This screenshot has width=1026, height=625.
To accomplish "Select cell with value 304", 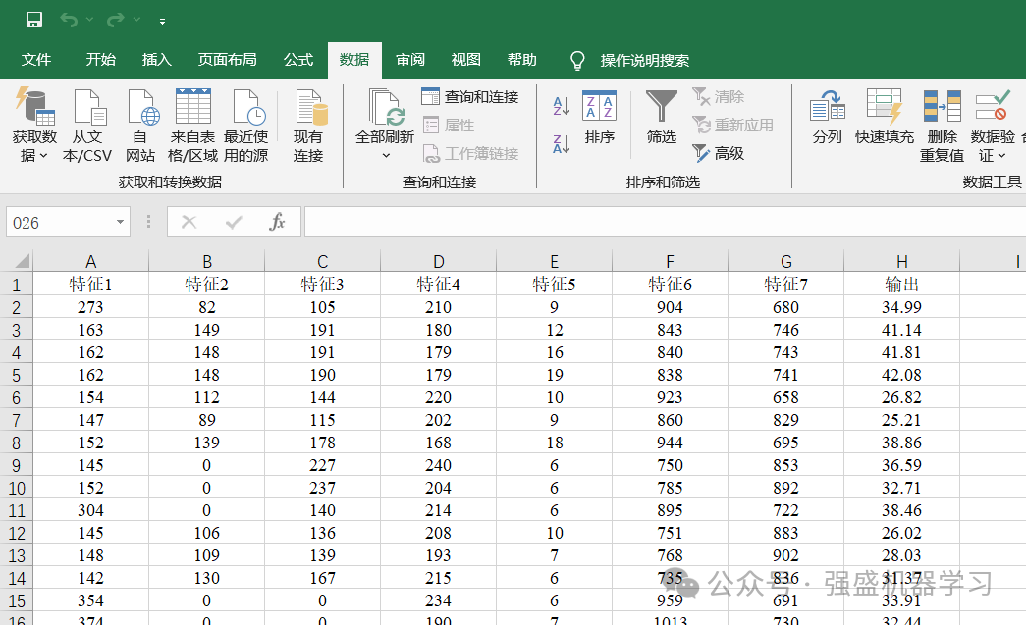I will point(91,510).
